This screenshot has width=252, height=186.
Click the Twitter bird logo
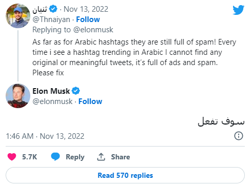tap(238, 10)
